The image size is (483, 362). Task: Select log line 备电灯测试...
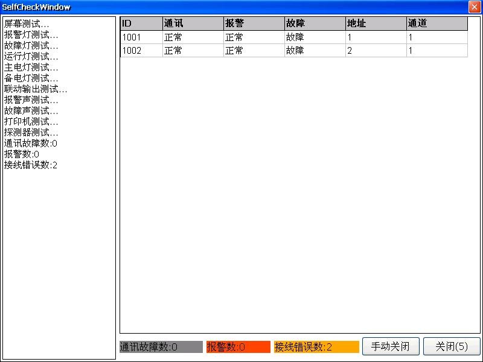31,78
